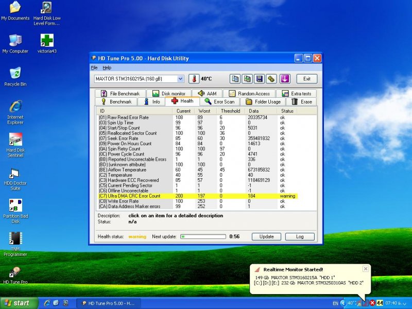Select the Airflow Temperature row

click(x=198, y=170)
